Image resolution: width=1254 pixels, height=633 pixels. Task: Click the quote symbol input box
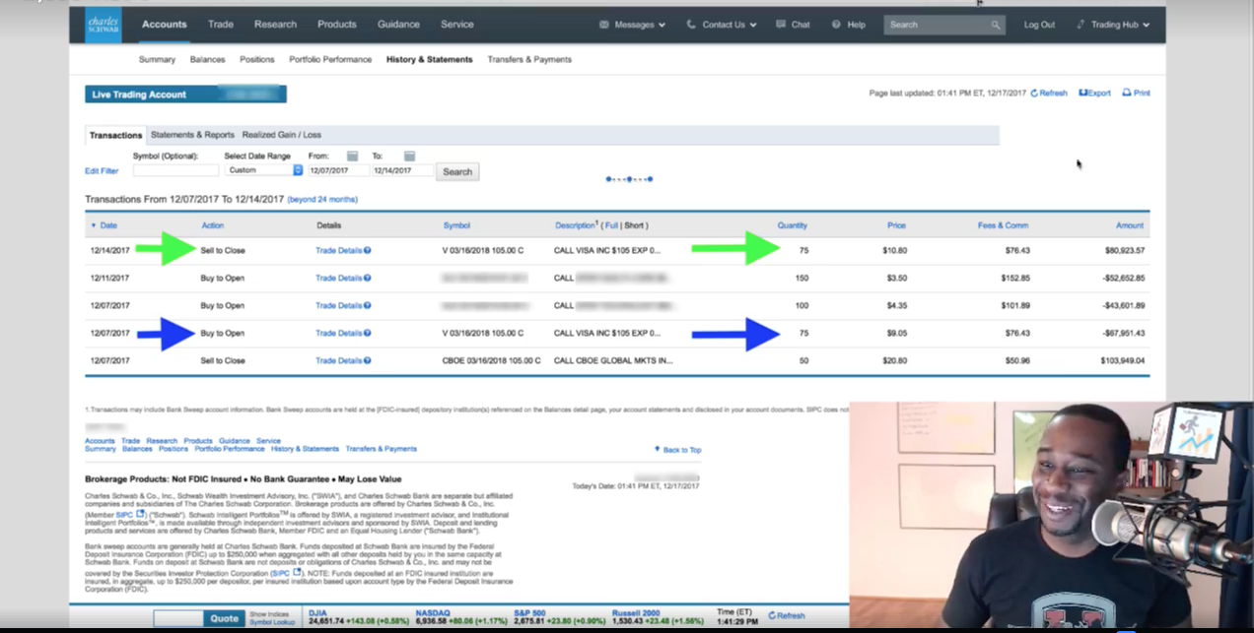click(177, 618)
